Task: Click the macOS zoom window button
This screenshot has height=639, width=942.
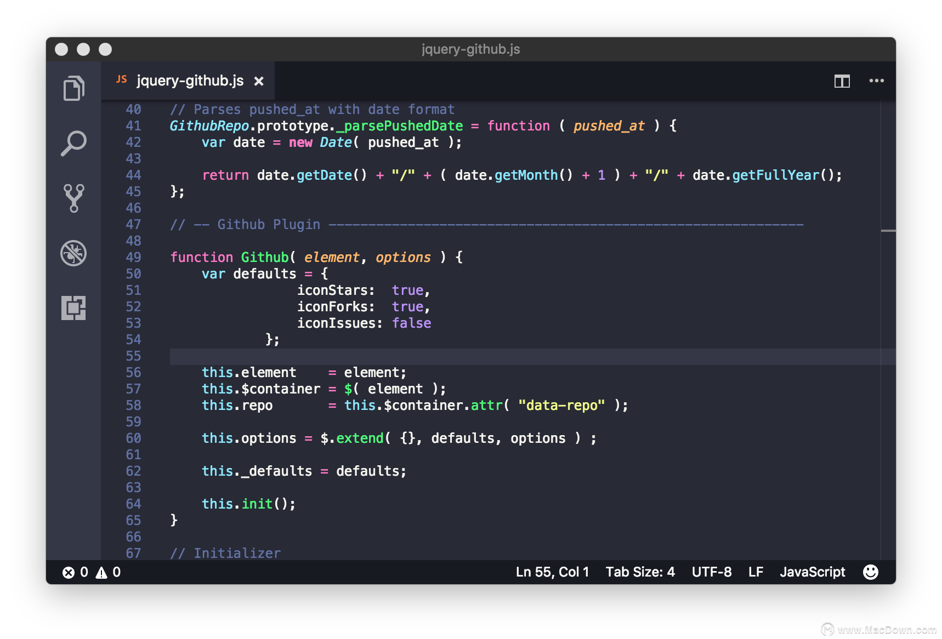Action: pos(105,49)
